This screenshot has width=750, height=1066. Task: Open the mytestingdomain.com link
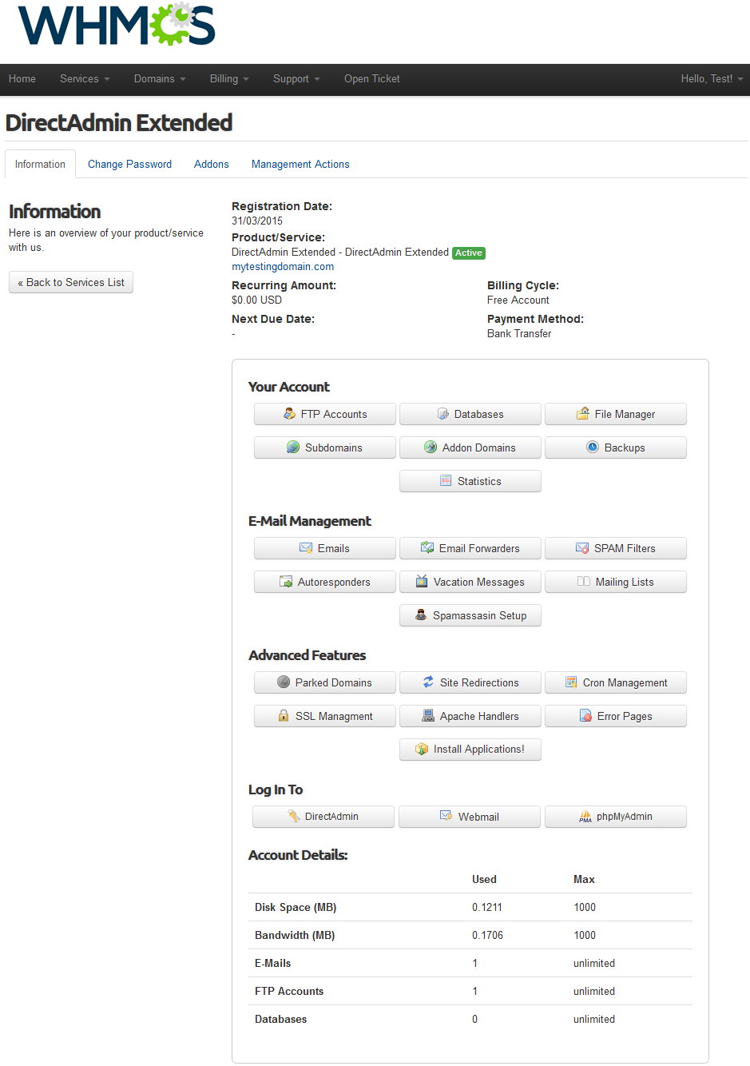tap(283, 267)
